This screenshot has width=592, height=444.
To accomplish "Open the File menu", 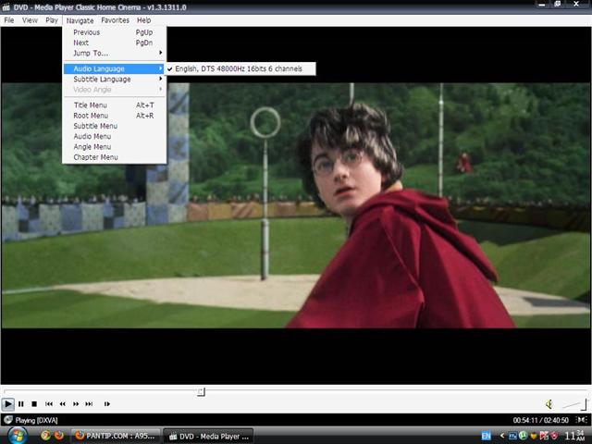I will [x=9, y=20].
